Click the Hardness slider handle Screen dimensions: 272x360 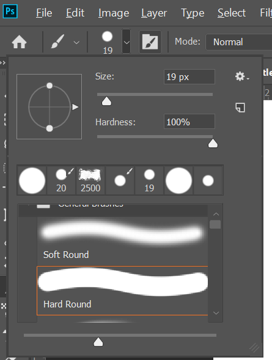tap(213, 143)
